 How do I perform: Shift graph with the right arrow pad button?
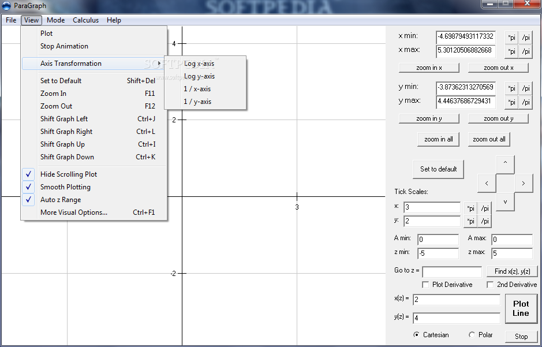tap(524, 183)
